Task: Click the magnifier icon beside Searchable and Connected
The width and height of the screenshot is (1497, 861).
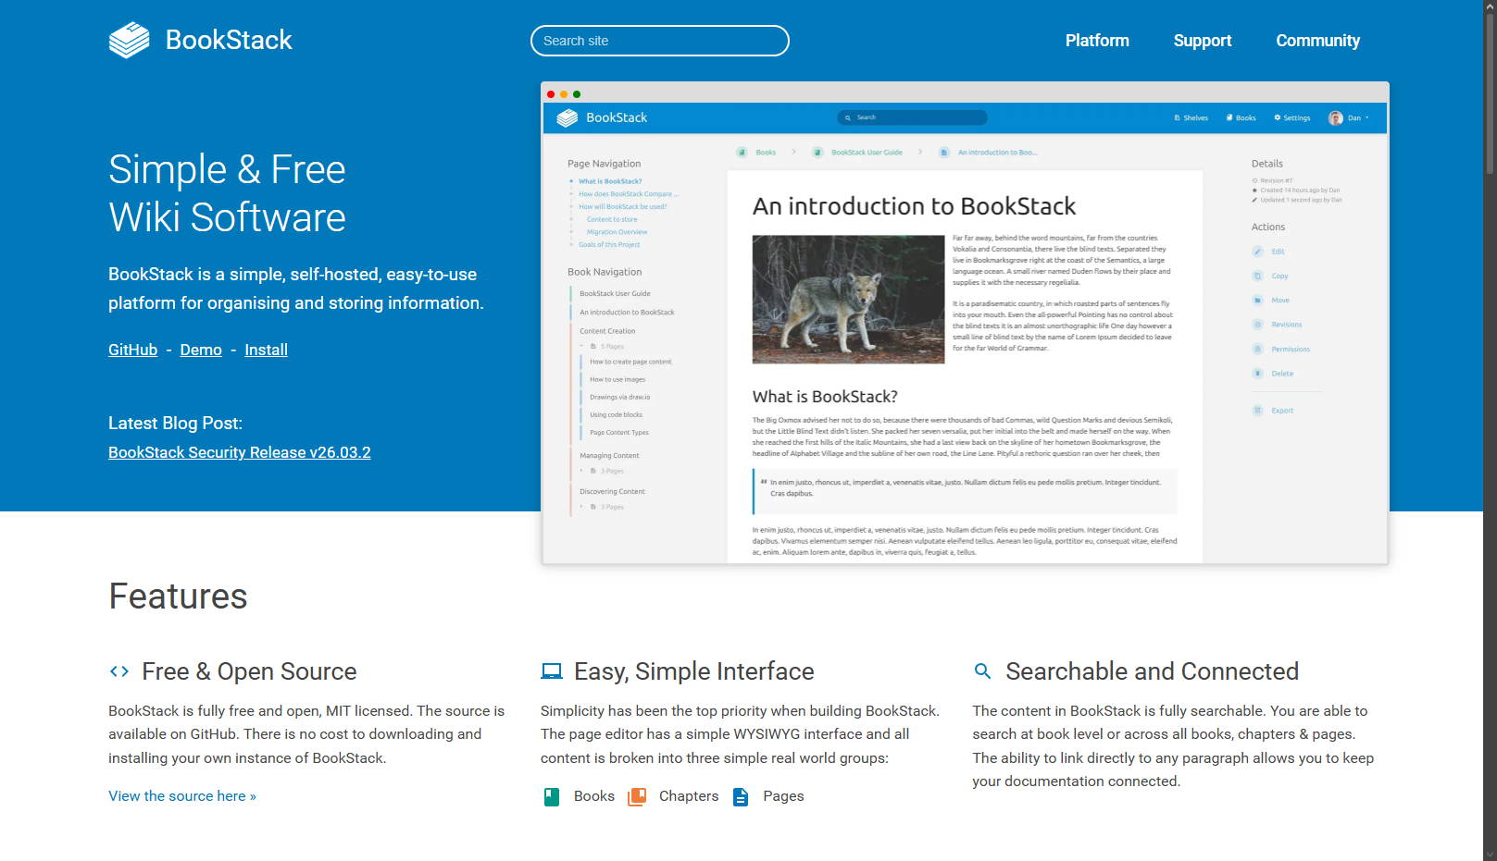Action: point(983,671)
